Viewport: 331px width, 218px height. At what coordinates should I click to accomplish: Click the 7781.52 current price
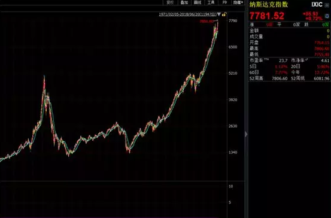point(267,16)
